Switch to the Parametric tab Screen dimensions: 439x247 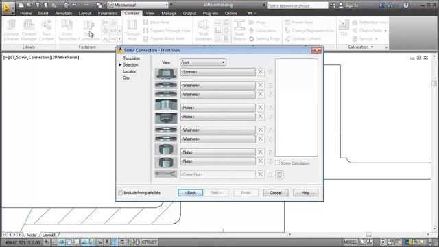[x=108, y=13]
